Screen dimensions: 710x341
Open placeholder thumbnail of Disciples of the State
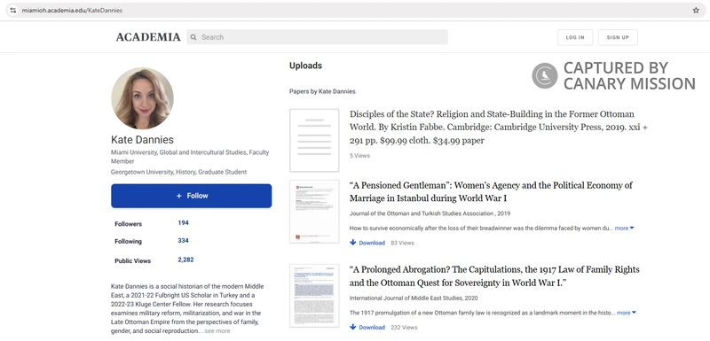point(314,140)
